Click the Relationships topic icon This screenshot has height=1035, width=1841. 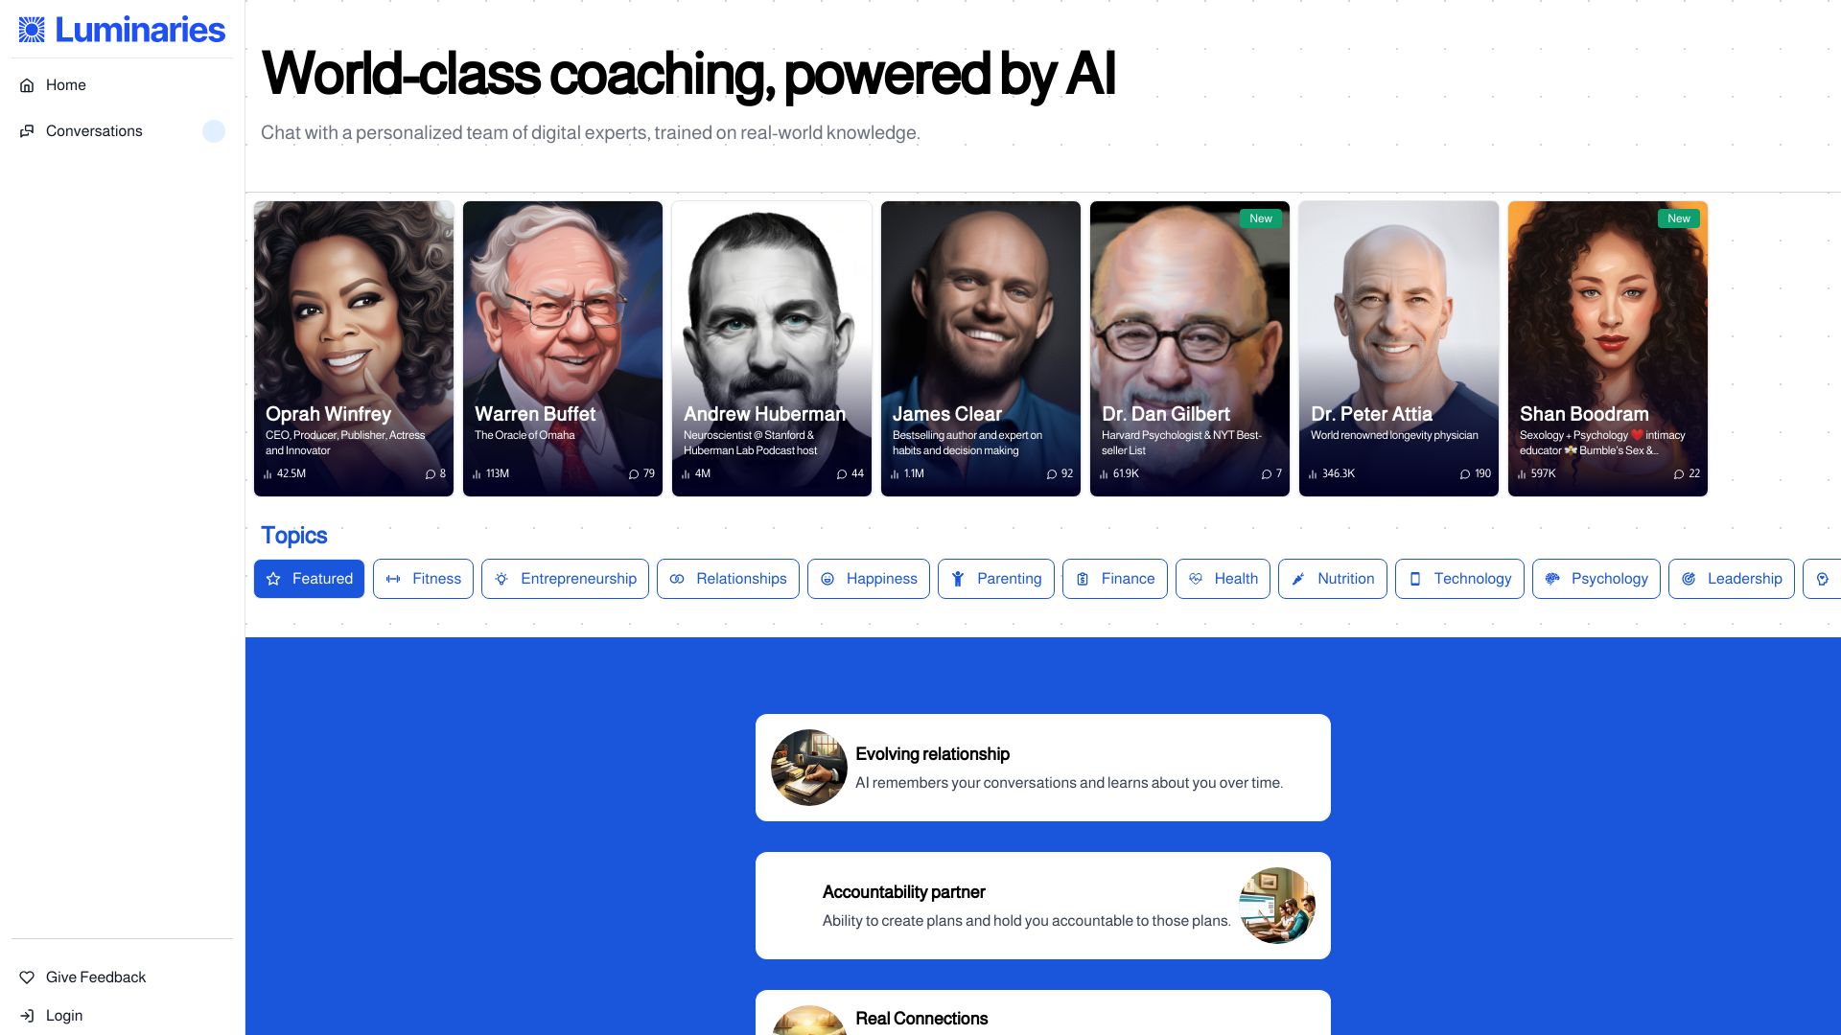678,579
